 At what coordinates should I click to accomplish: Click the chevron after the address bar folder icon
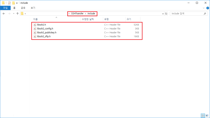coord(25,14)
